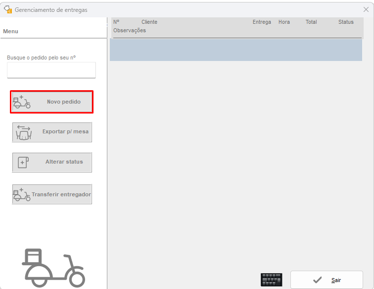This screenshot has width=374, height=289.
Task: Focus the order number search field
Action: point(51,70)
